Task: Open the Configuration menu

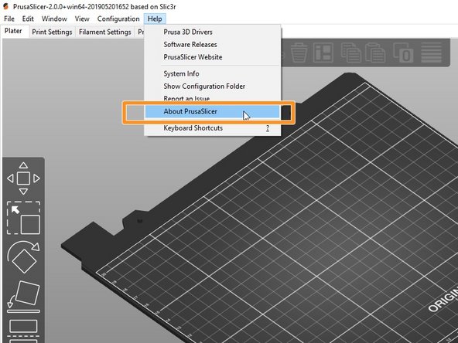Action: click(x=118, y=19)
